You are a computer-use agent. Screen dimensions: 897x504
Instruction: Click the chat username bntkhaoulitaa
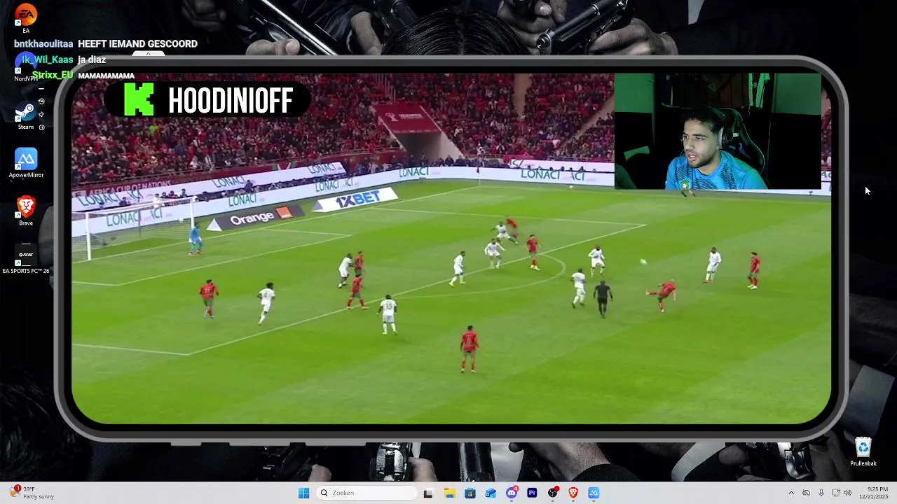[x=43, y=43]
